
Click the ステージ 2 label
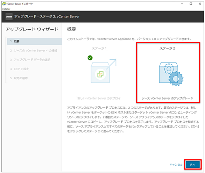[167, 48]
